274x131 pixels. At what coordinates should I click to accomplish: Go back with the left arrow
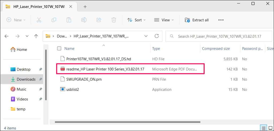click(6, 36)
